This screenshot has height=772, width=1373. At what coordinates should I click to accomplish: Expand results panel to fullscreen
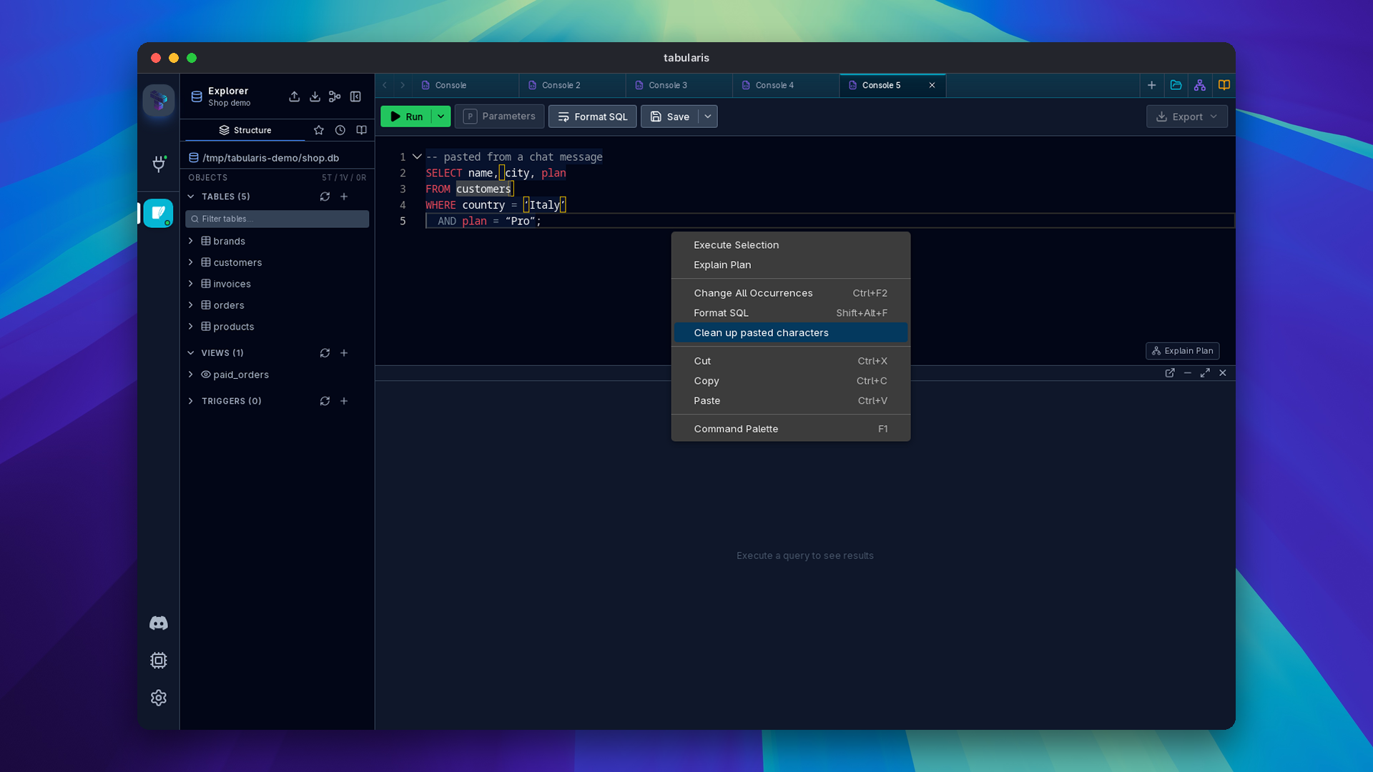[1205, 373]
